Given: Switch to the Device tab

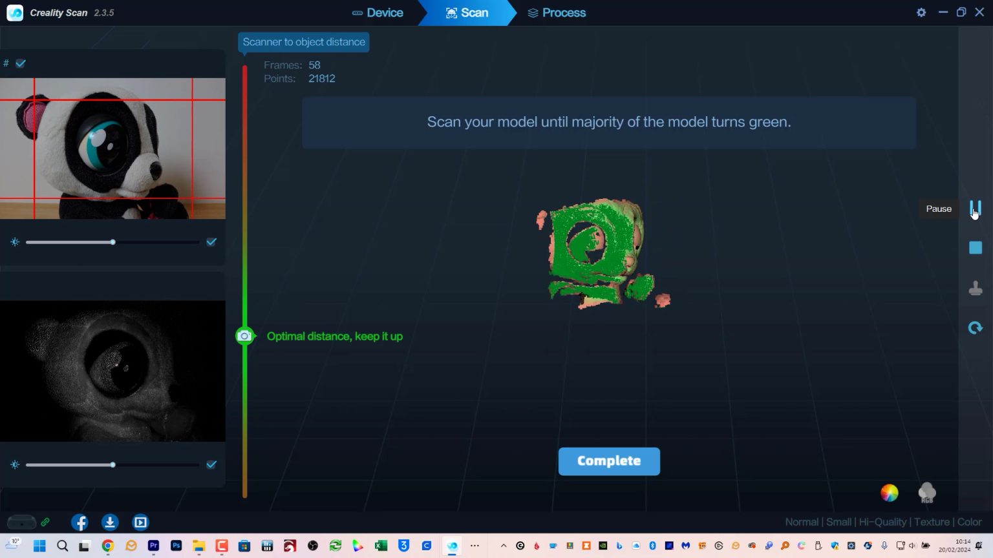Looking at the screenshot, I should coord(378,13).
